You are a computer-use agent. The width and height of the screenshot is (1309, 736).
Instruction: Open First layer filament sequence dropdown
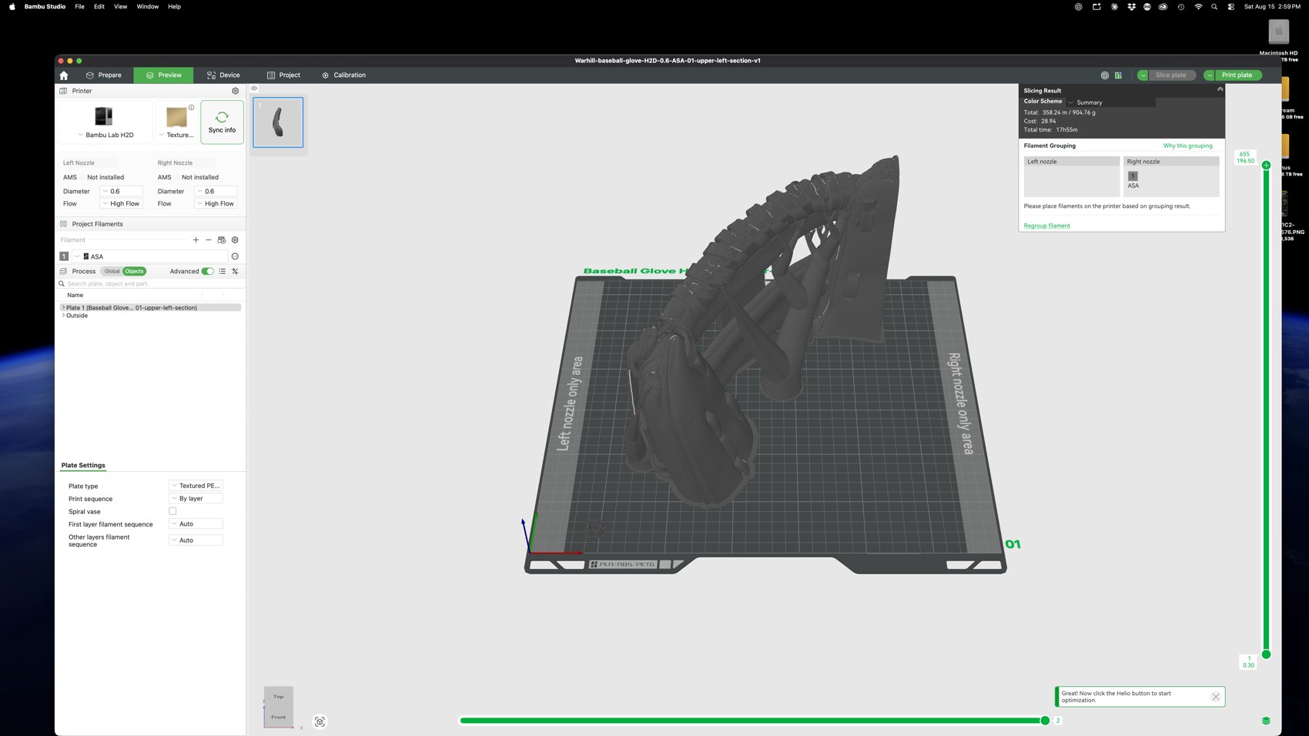pos(196,524)
